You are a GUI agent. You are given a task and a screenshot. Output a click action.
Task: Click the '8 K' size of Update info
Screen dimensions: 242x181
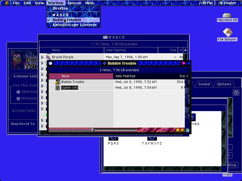coord(183,88)
